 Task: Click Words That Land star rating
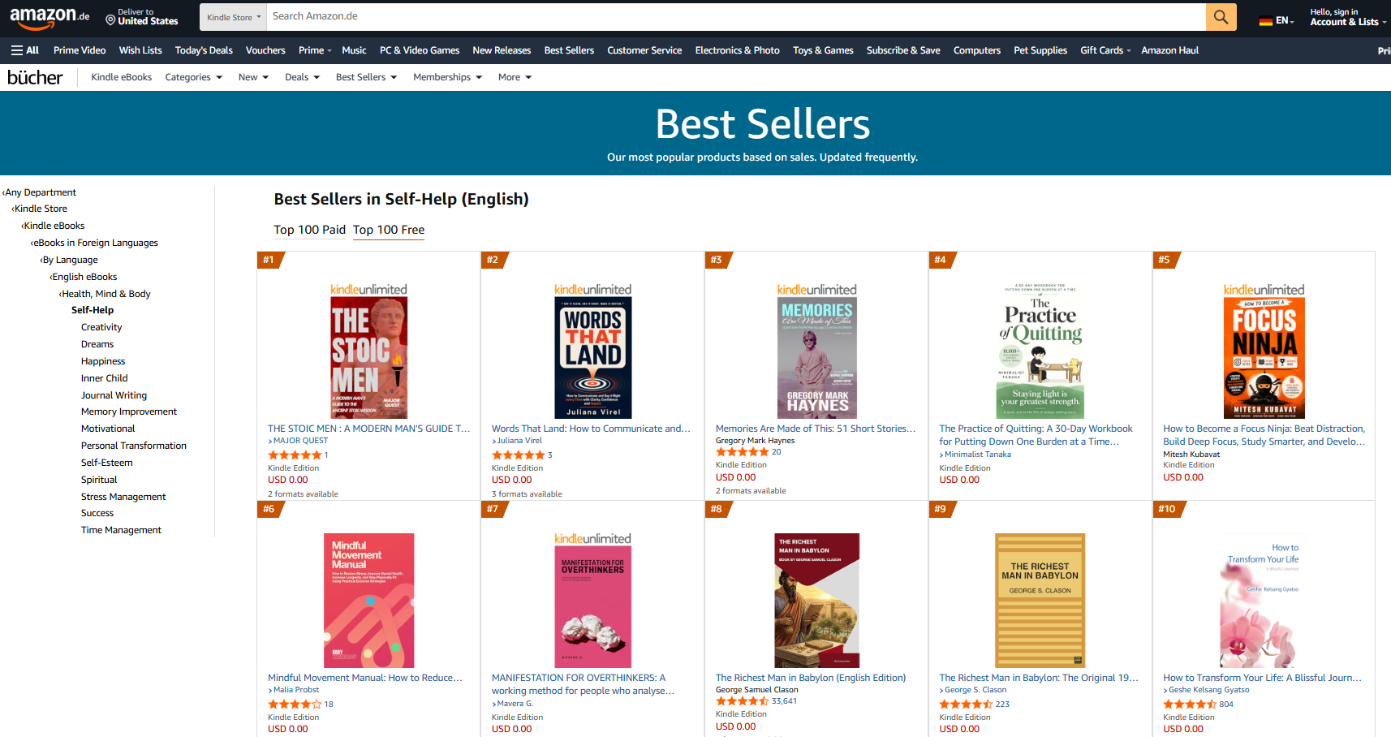[x=519, y=455]
